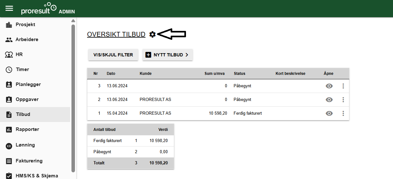Click the Oversikt Tilbud heading link
393x179 pixels.
[116, 34]
